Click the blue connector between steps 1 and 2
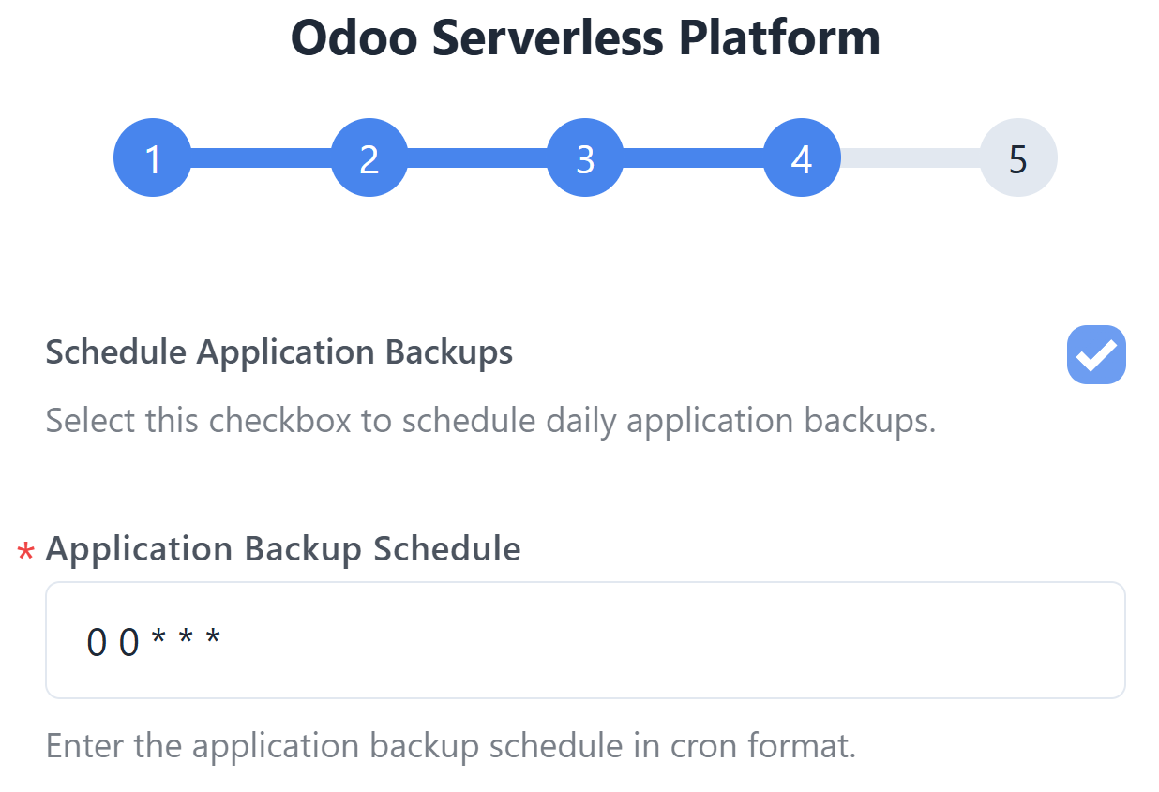 [x=261, y=158]
